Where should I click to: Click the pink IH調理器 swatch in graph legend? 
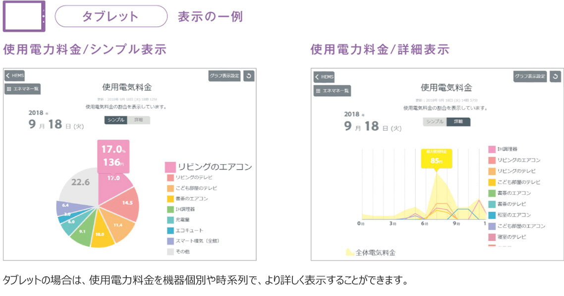(492, 149)
